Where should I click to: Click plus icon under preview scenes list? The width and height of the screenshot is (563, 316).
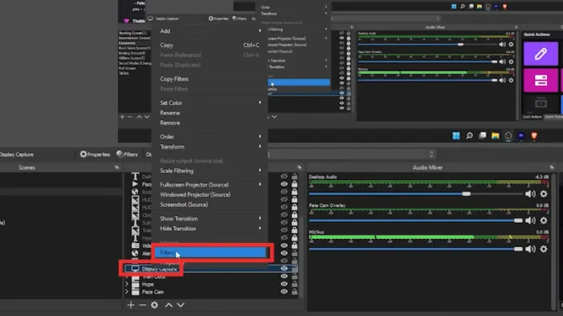coord(122,117)
